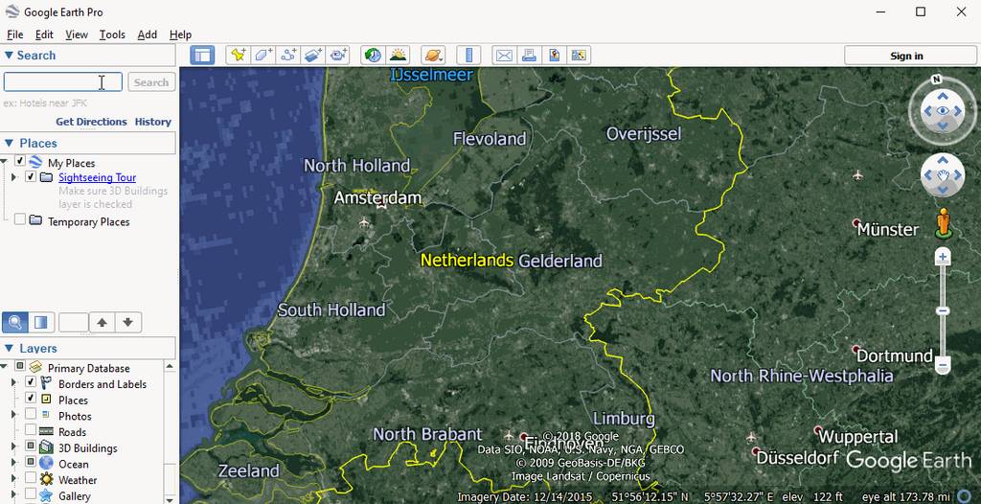The image size is (981, 504).
Task: Click the orange Street View pegman
Action: (x=943, y=223)
